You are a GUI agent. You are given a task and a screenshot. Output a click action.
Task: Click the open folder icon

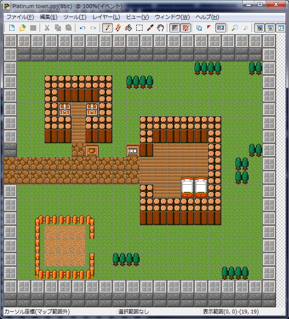pyautogui.click(x=23, y=28)
